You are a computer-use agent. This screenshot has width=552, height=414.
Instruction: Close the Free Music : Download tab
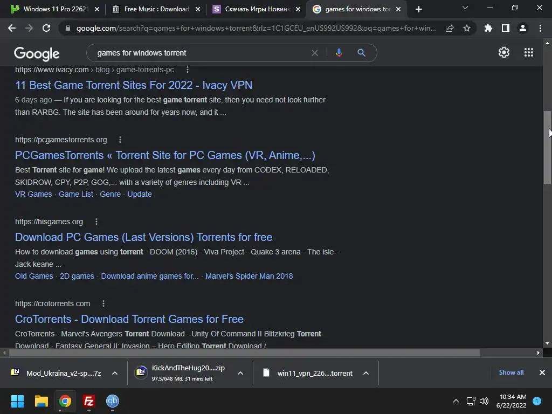click(198, 9)
